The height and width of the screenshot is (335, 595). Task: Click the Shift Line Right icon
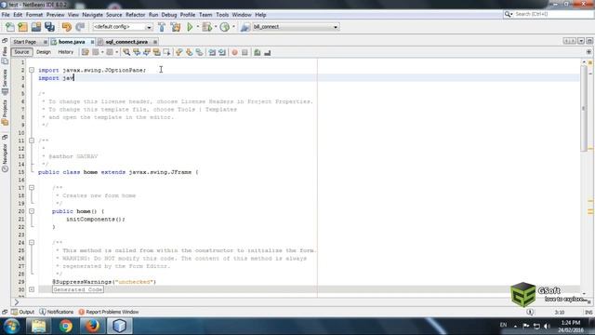(x=222, y=52)
